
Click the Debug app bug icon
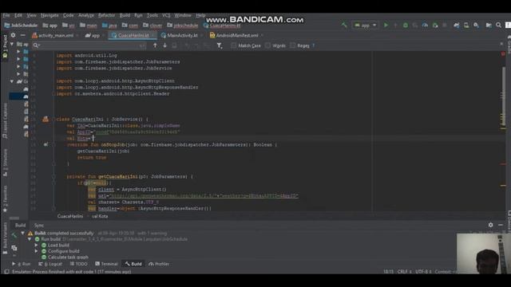(x=406, y=25)
